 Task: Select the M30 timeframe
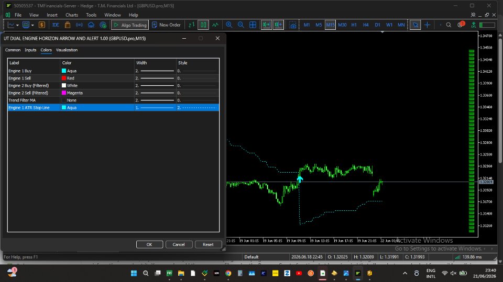coord(342,25)
